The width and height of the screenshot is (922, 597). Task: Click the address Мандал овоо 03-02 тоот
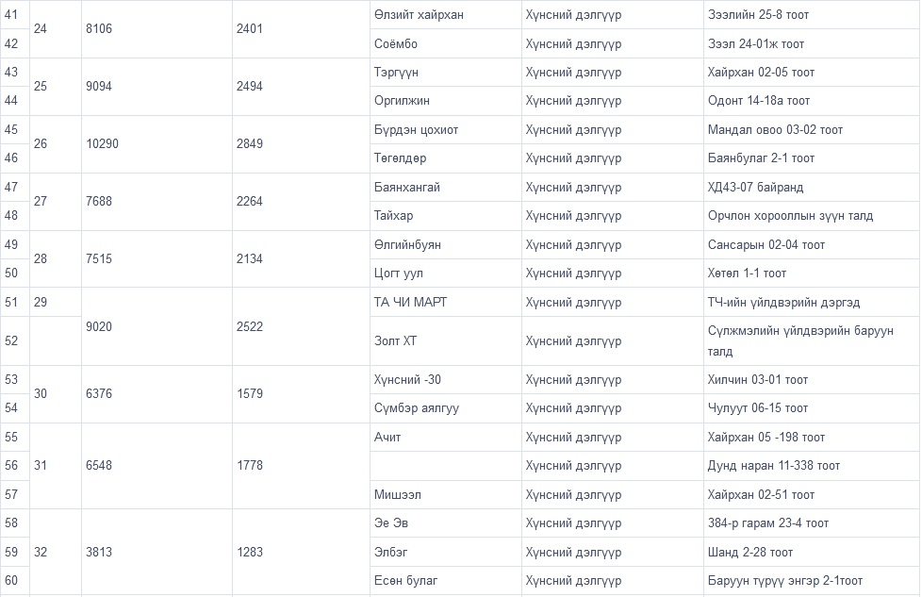(775, 130)
